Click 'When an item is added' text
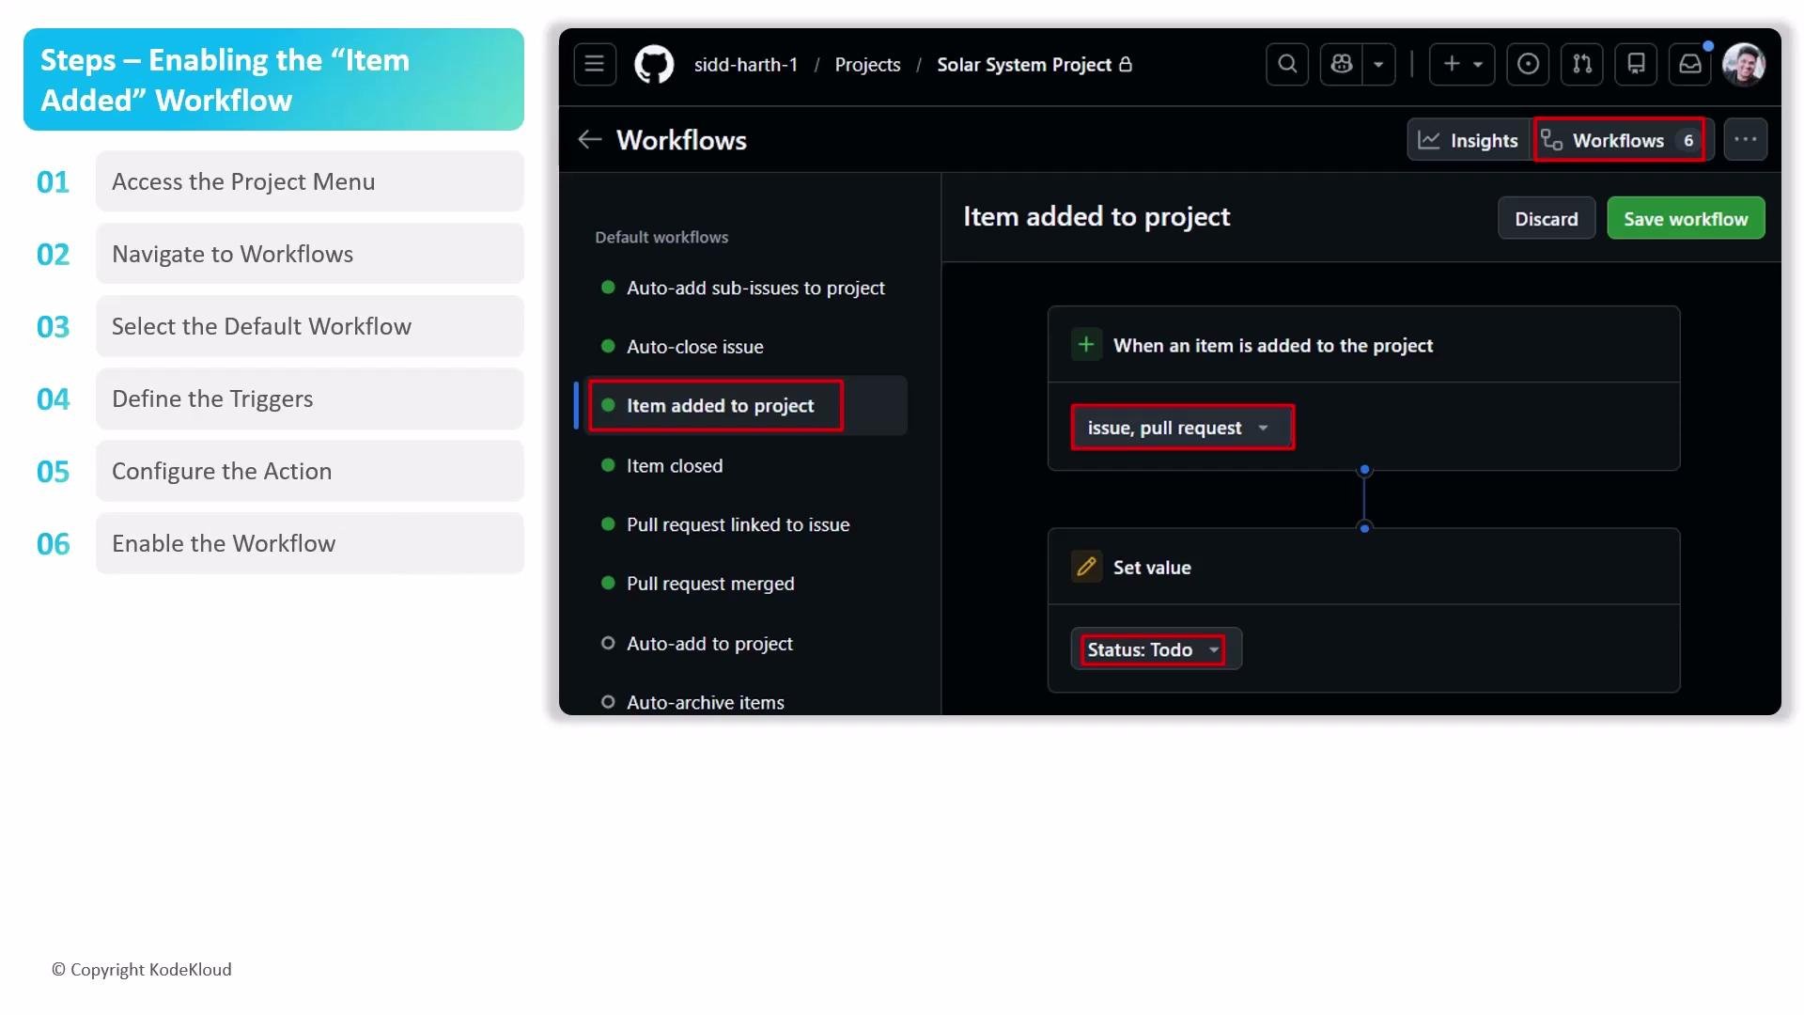 point(1273,345)
